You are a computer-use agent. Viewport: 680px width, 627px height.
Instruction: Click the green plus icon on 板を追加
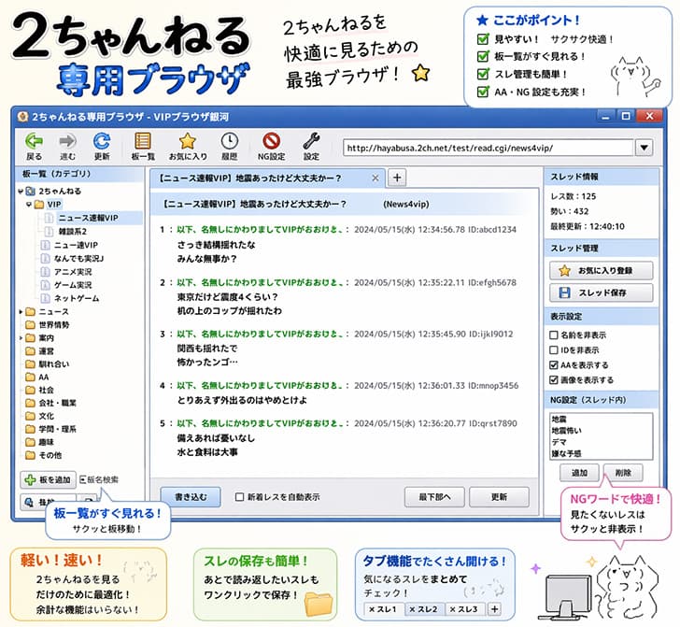30,479
